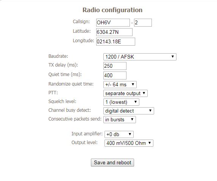Expand the Squelch level dropdown
Screen dimensions: 217x181
tap(121, 102)
